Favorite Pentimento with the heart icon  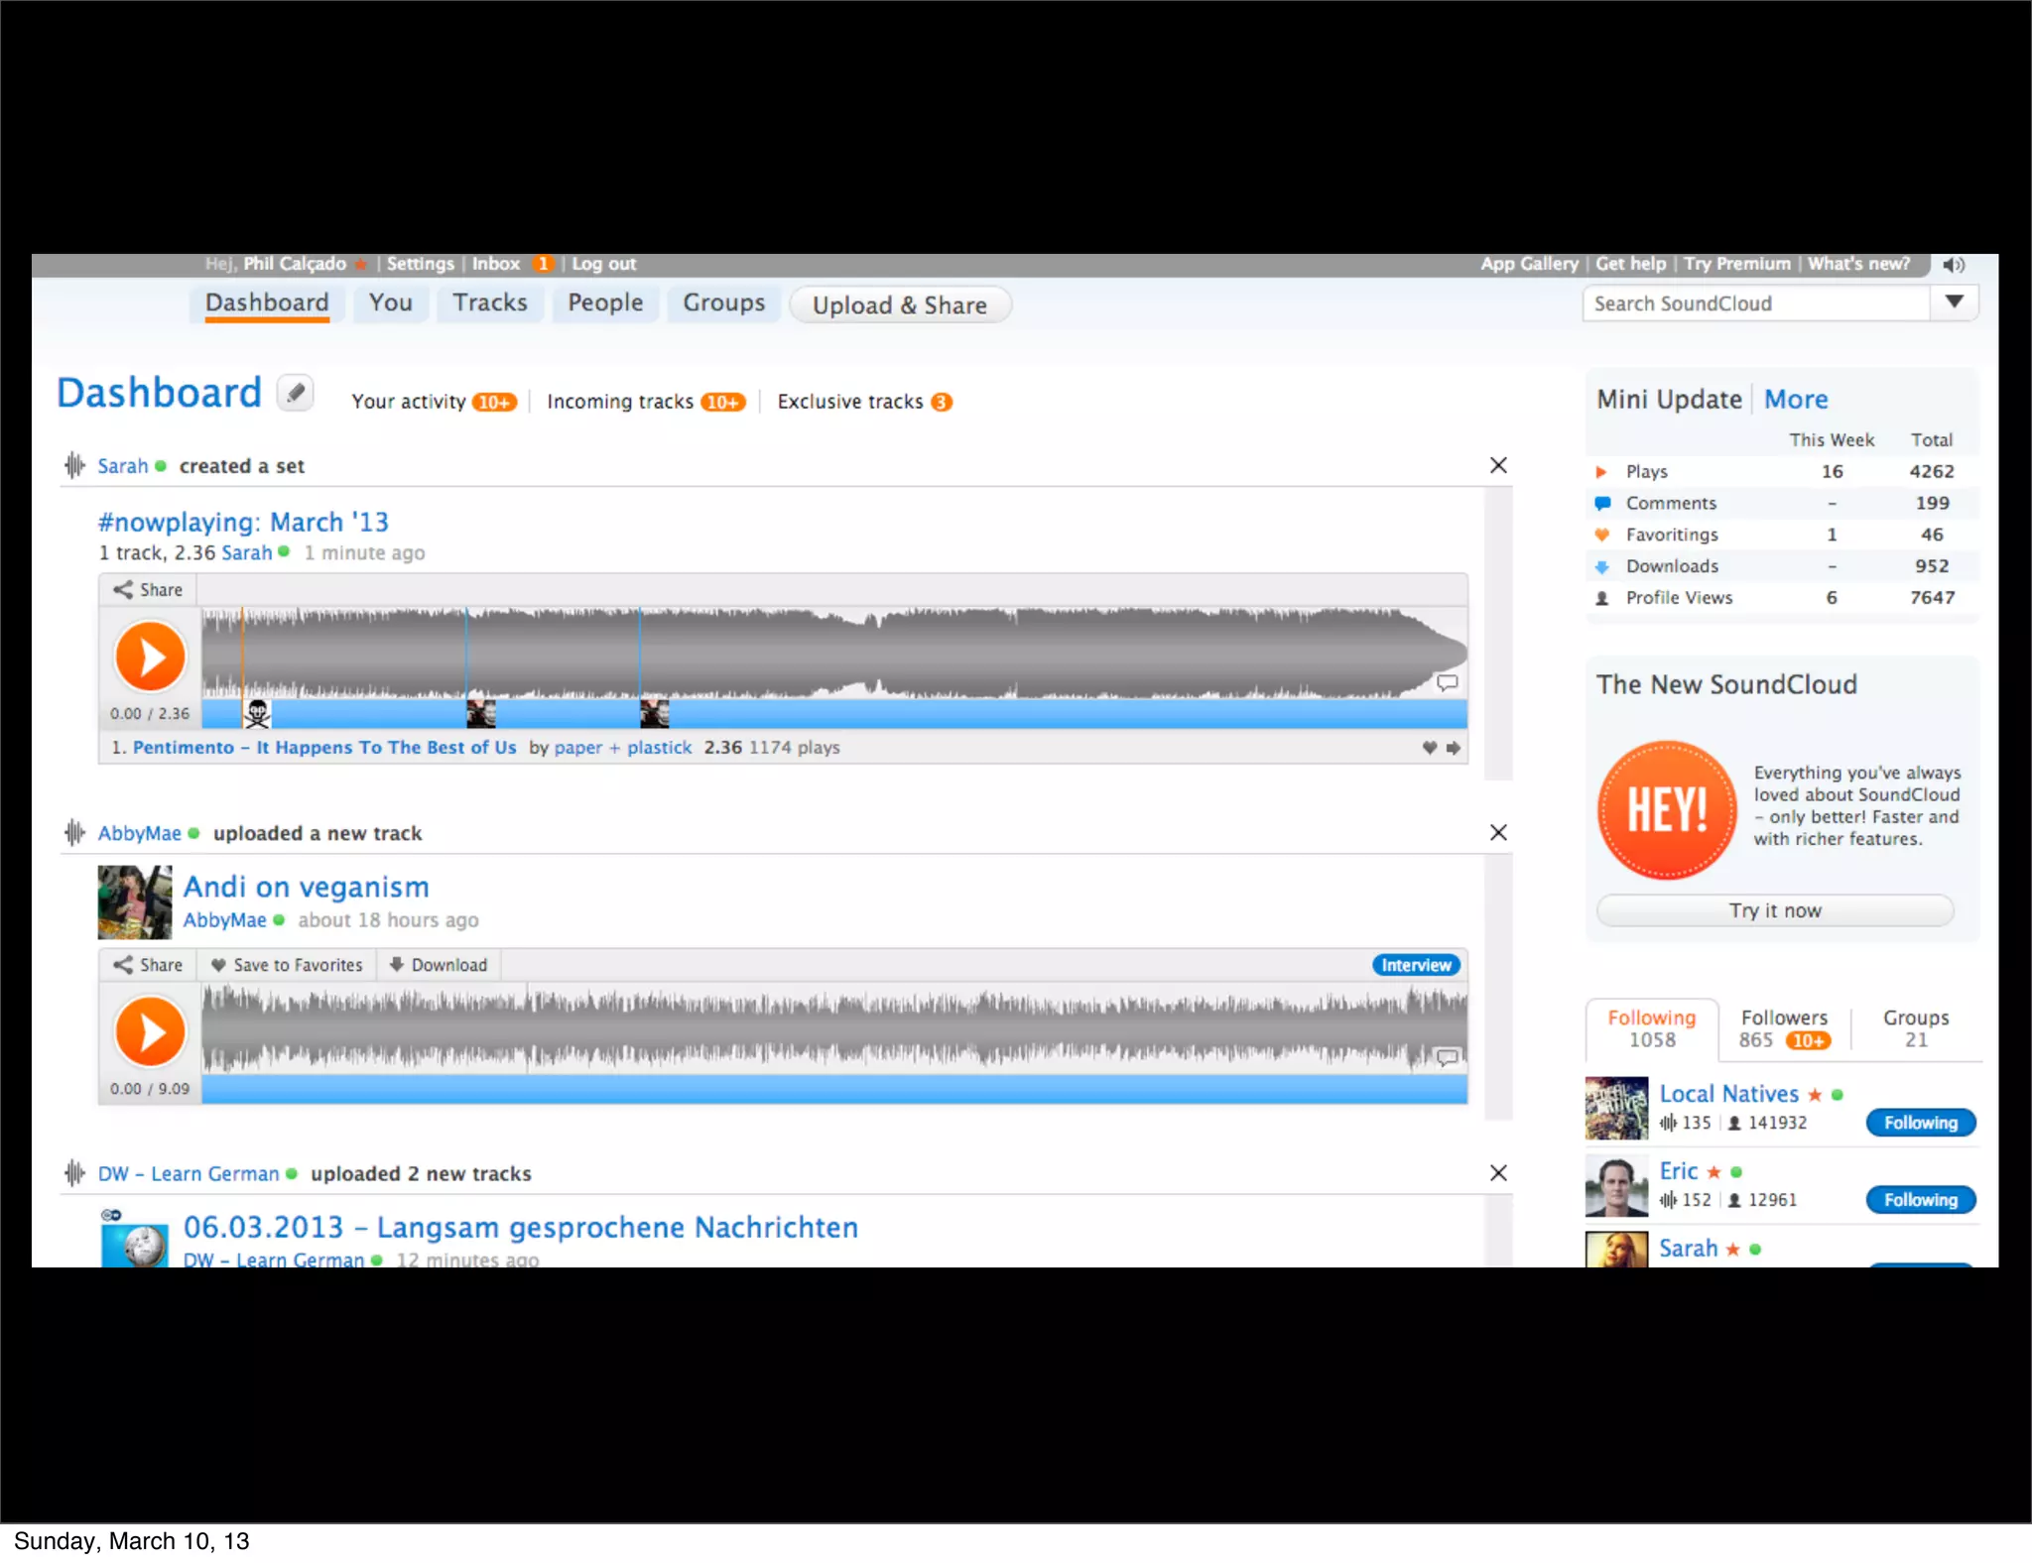[x=1429, y=748]
